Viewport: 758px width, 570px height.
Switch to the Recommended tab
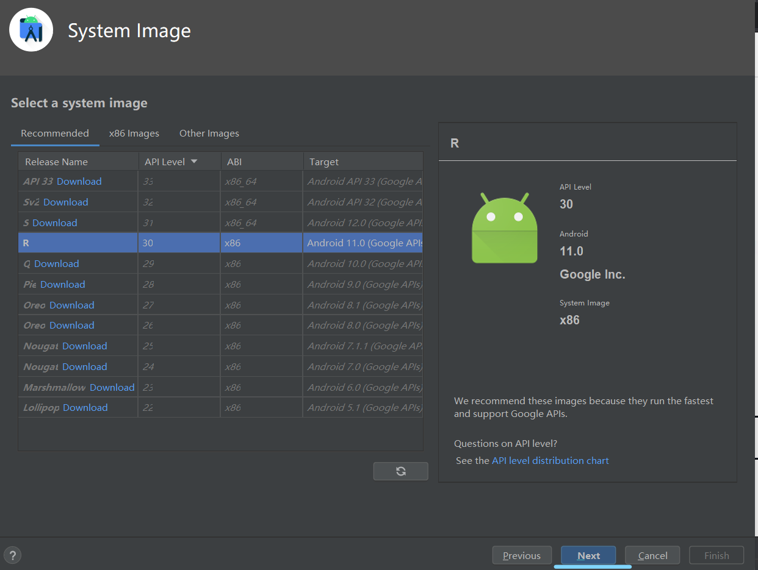(55, 133)
